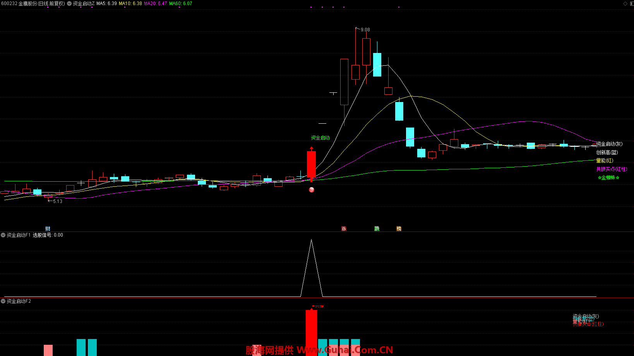Click the blue 财 event marker
The image size is (634, 356).
(48, 229)
